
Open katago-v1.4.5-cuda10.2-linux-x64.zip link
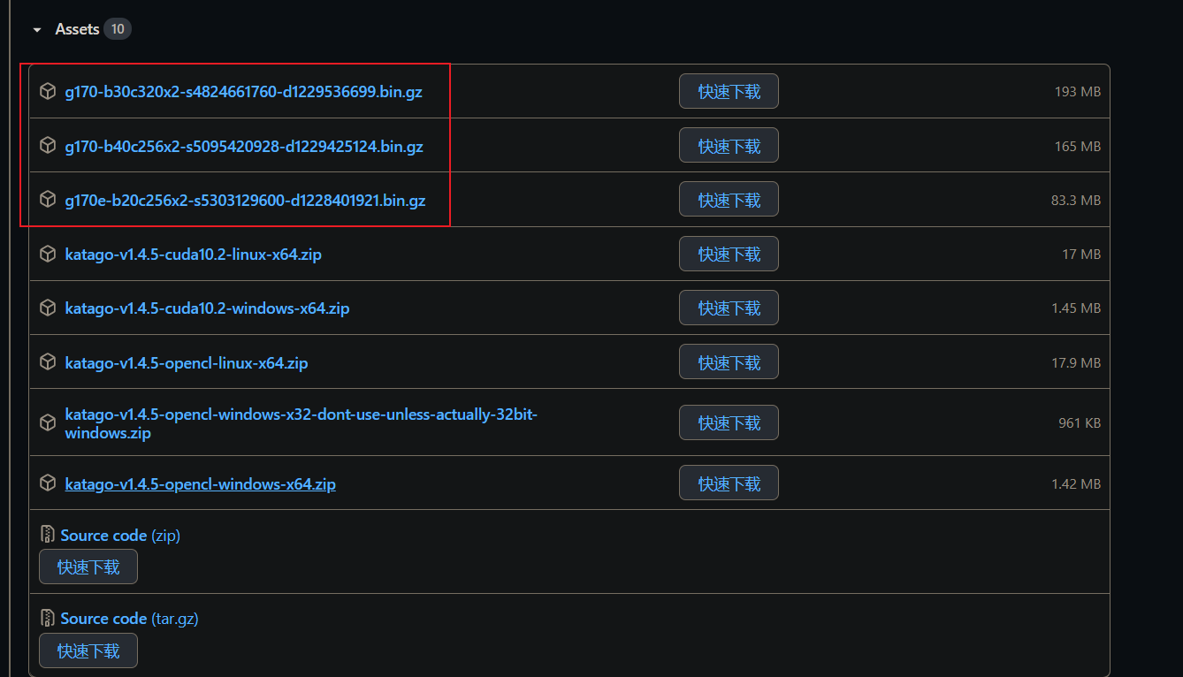pos(193,255)
